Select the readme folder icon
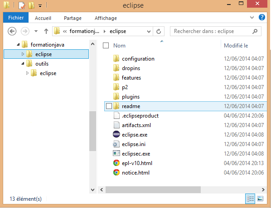Screen dimensions: 271x208 [x=116, y=106]
